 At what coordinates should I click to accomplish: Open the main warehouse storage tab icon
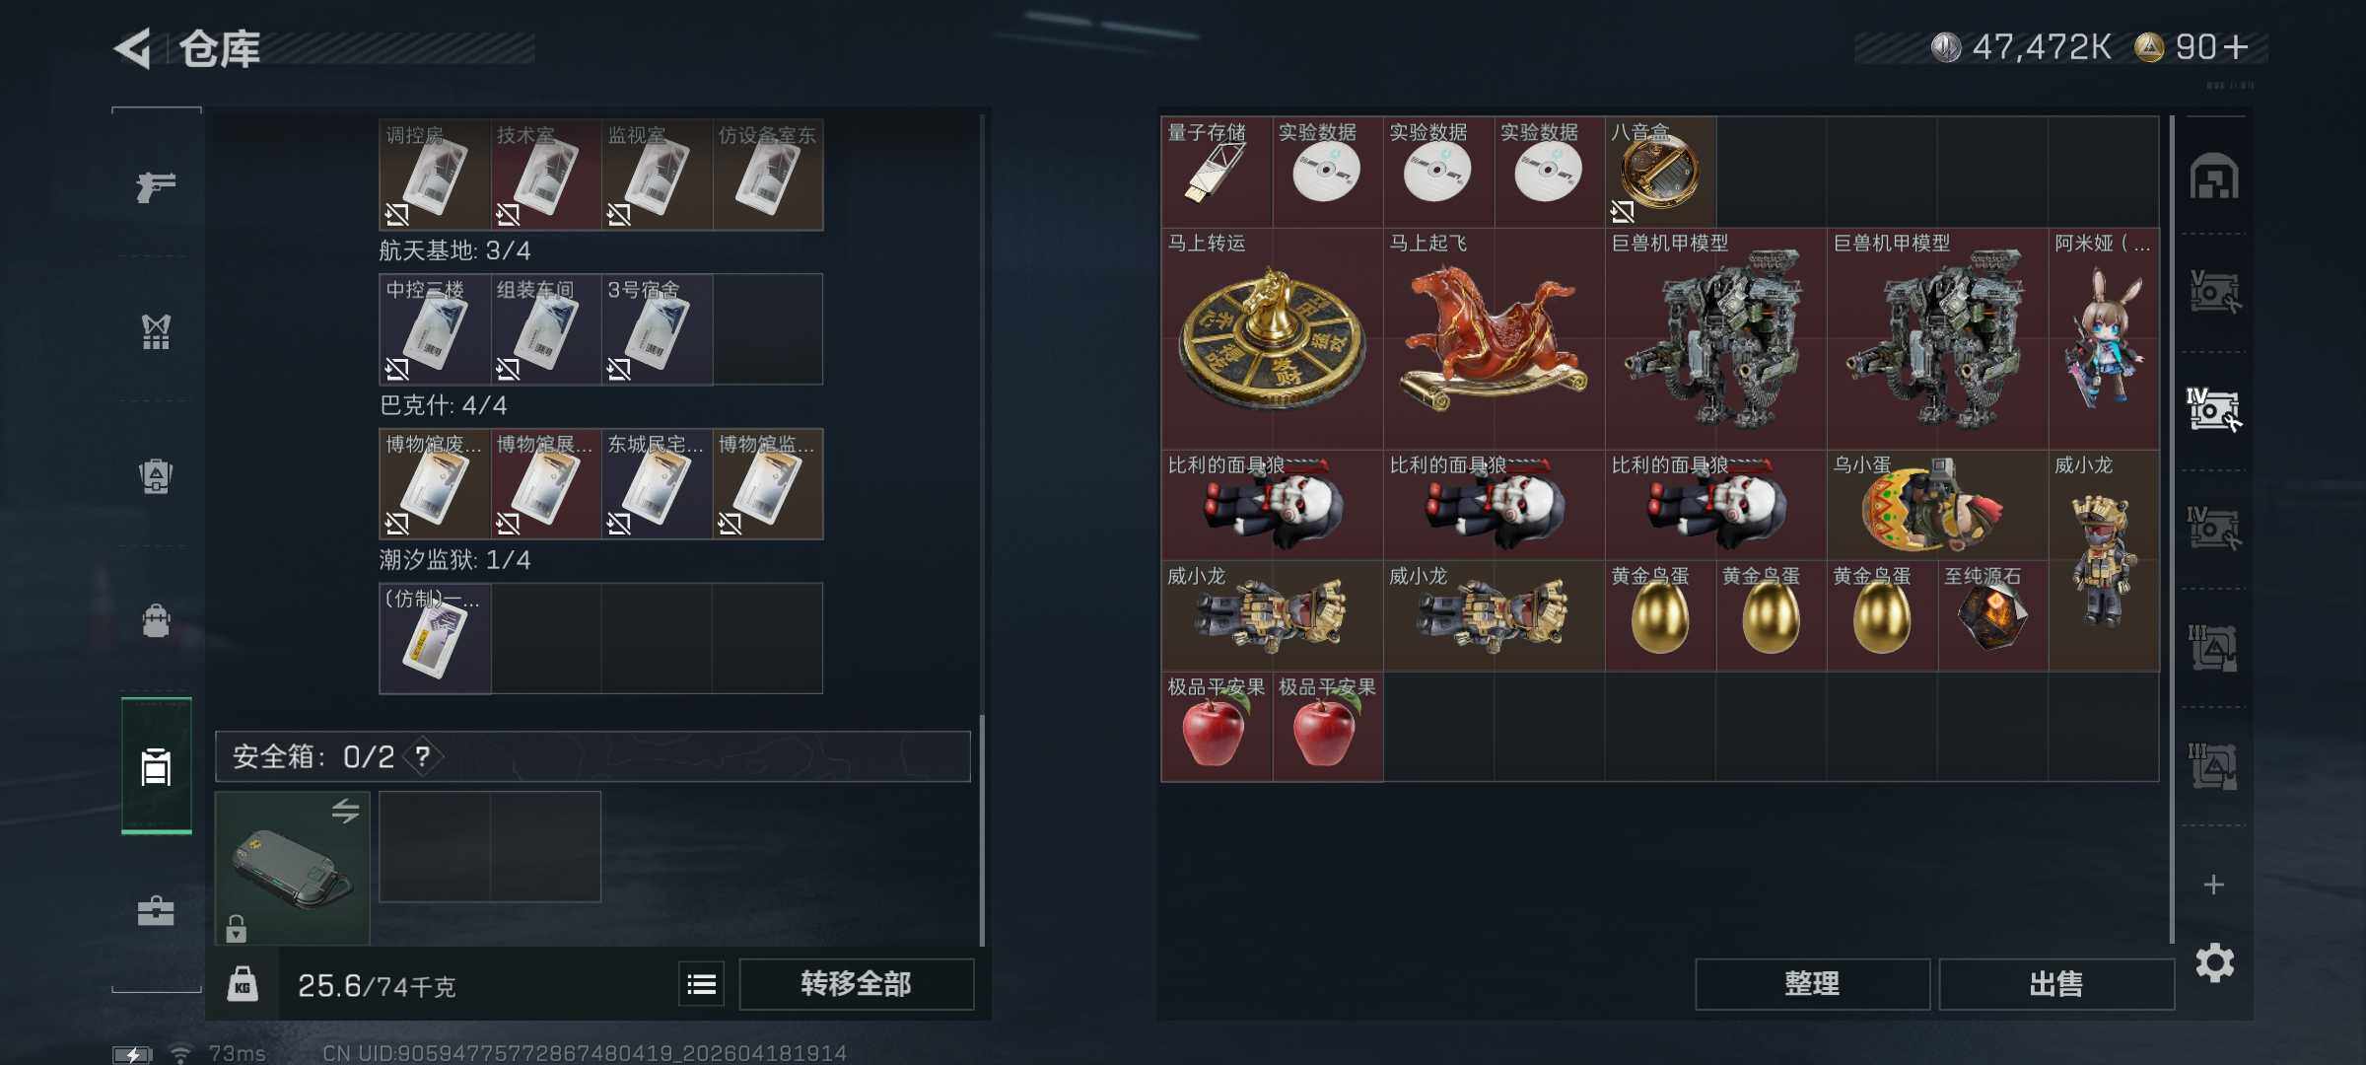(2214, 177)
